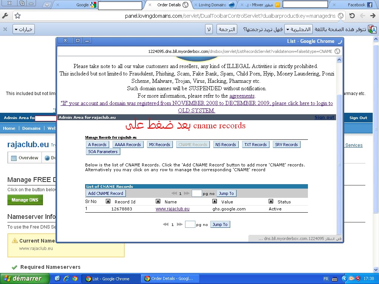Launch Internet Explorer from the quick launch
This screenshot has height=284, width=379.
coord(66,278)
